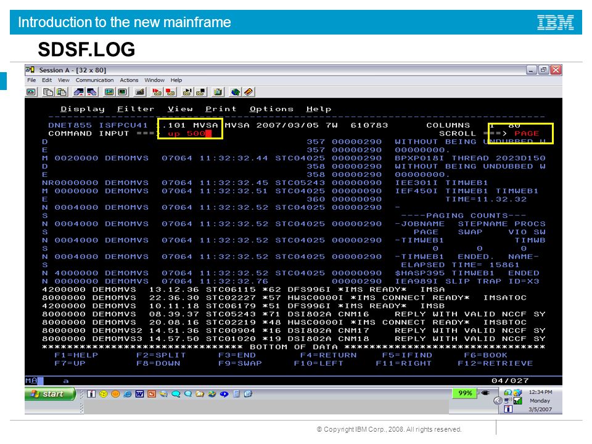The width and height of the screenshot is (592, 444).
Task: Open the Edit menu
Action: (x=47, y=80)
